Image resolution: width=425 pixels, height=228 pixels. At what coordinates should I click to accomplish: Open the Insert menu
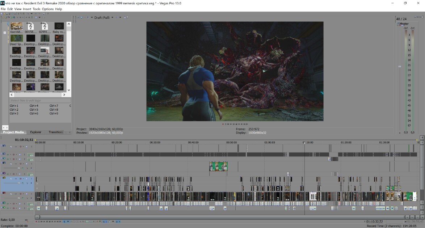27,9
